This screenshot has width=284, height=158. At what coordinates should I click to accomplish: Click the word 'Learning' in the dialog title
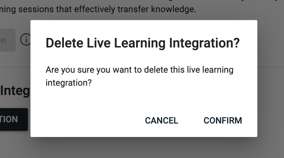pos(139,43)
